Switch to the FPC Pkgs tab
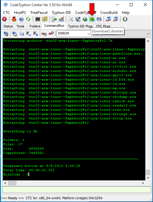 103,26
